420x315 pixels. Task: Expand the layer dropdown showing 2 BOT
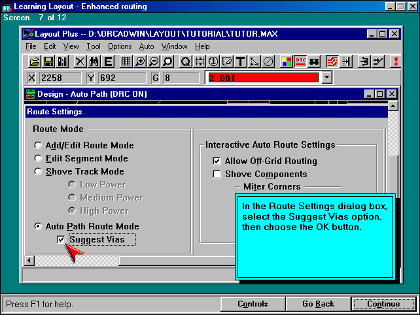point(327,78)
